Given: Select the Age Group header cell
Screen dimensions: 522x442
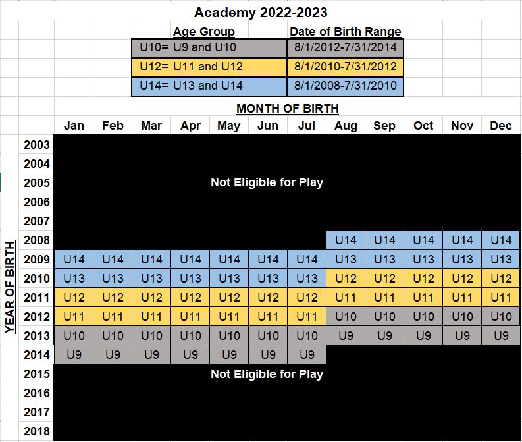Looking at the screenshot, I should coord(203,31).
